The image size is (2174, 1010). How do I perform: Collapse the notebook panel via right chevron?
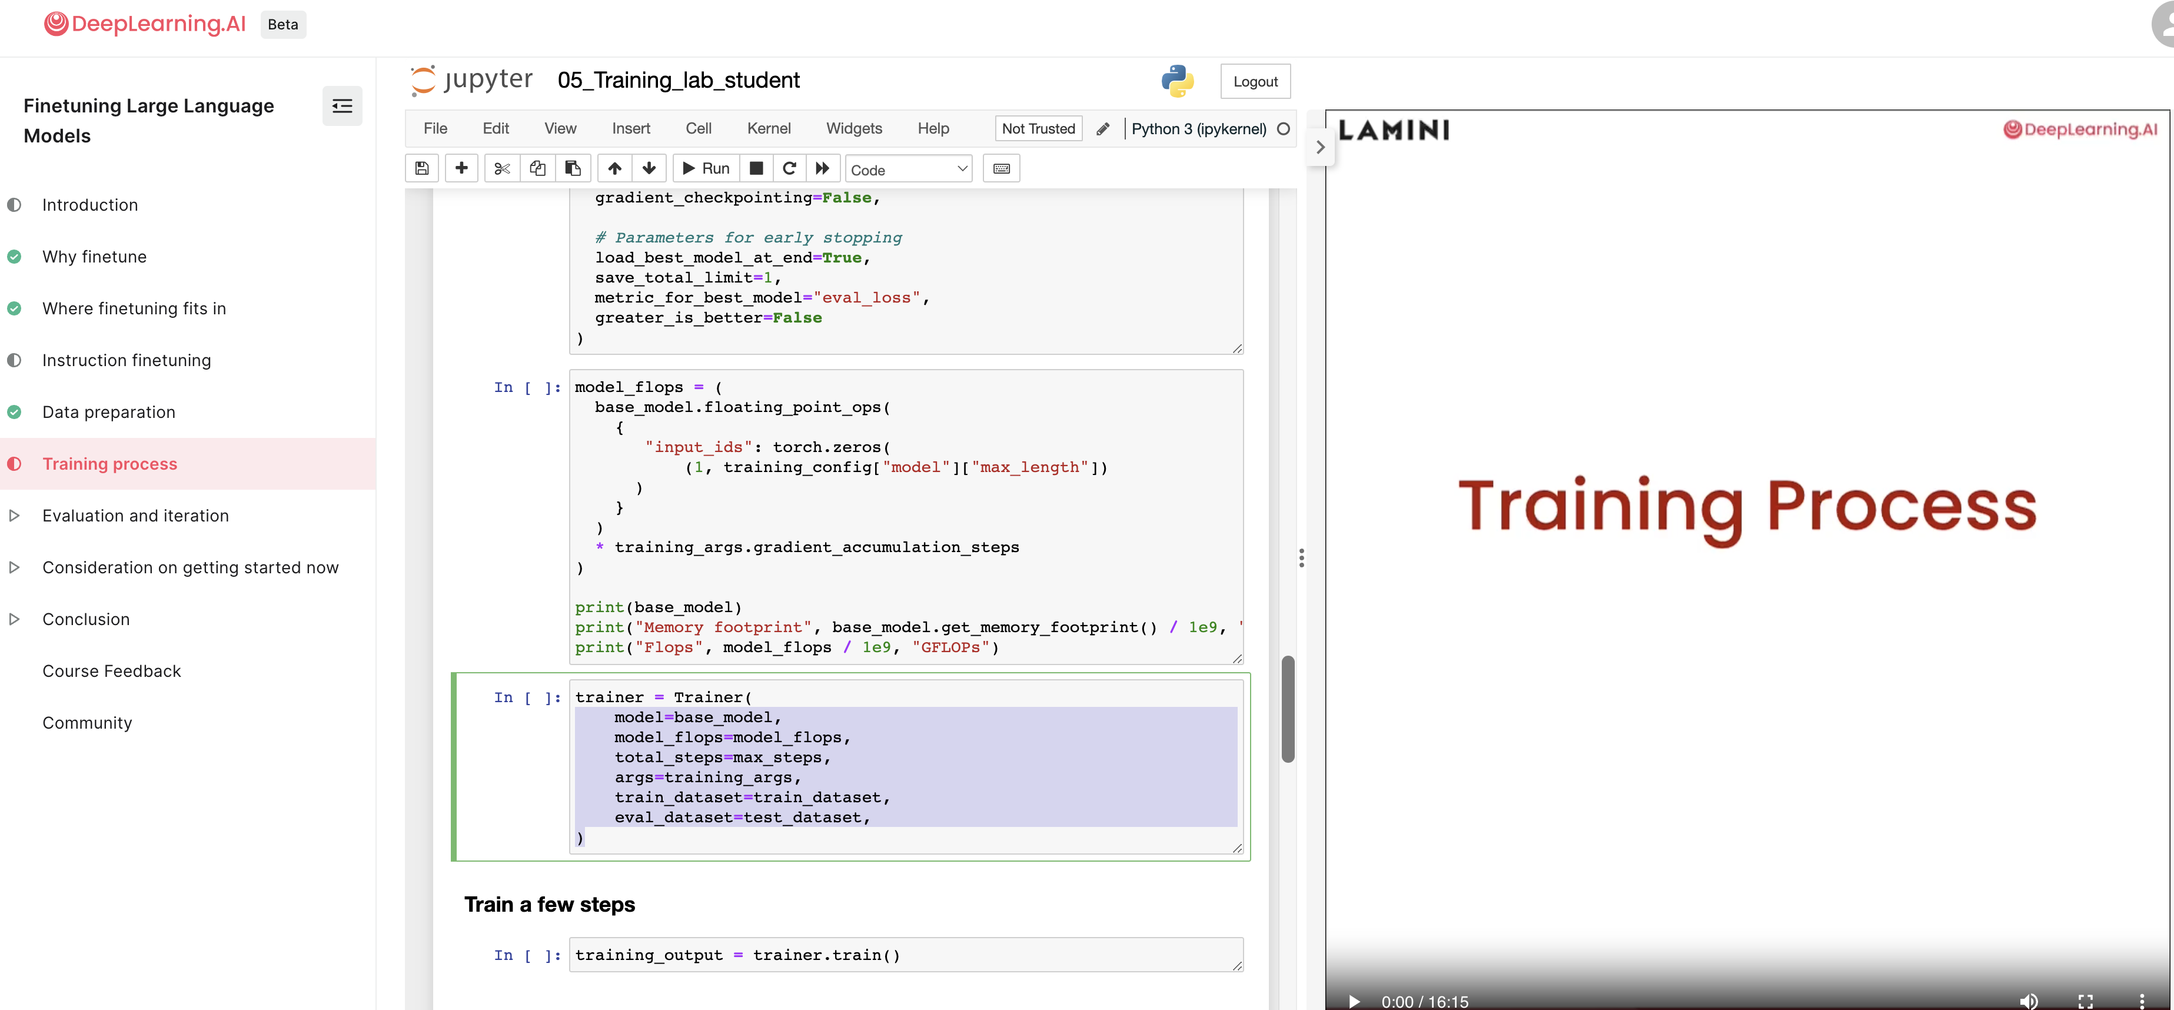tap(1320, 146)
